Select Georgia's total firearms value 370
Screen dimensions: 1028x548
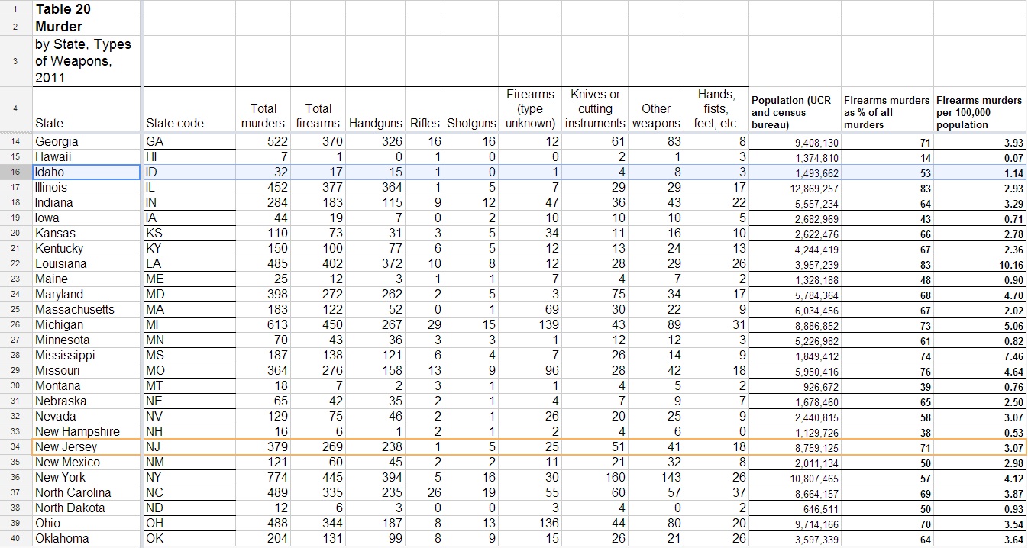(x=318, y=141)
